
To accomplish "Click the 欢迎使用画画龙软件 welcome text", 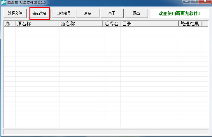I will [x=179, y=13].
